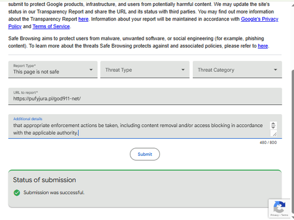Click the reCAPTCHA badge
Image resolution: width=294 pixels, height=220 pixels.
tap(279, 208)
